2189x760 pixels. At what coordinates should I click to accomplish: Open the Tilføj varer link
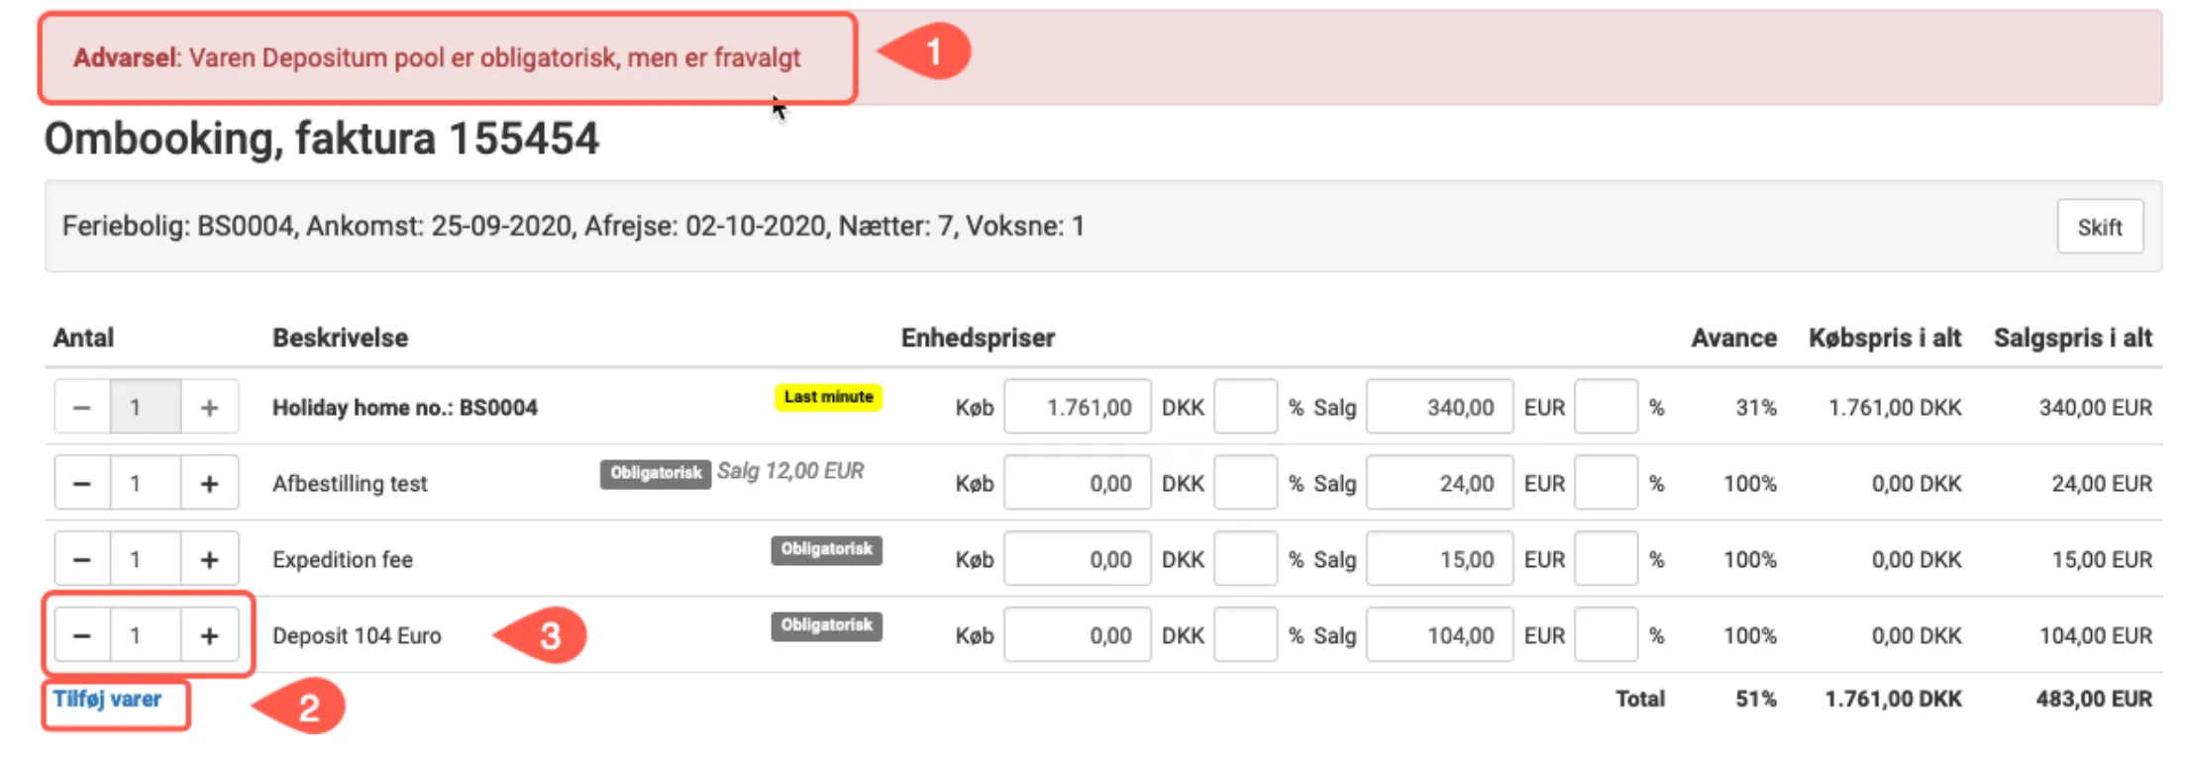point(107,700)
